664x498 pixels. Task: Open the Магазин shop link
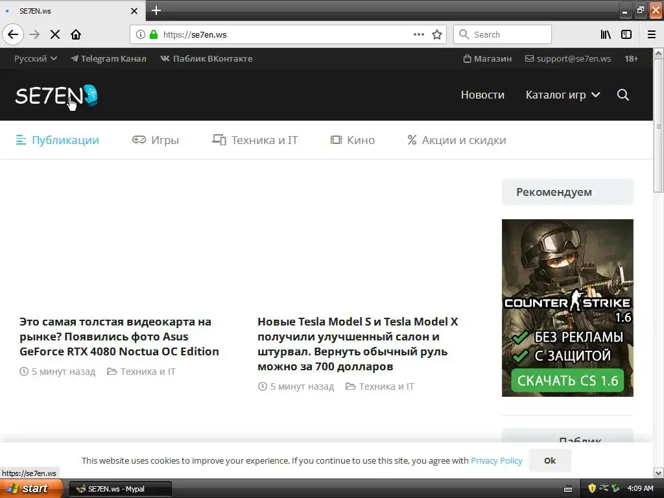488,58
